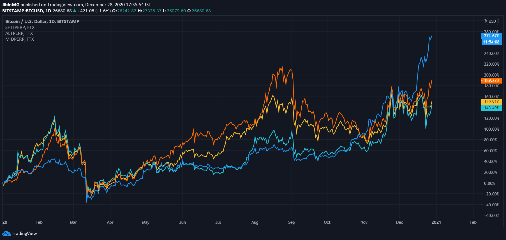Open the USD currency selector

tap(492, 21)
